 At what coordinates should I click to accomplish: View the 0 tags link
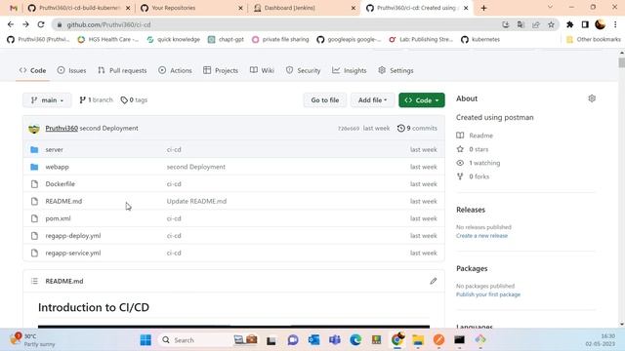coord(134,99)
